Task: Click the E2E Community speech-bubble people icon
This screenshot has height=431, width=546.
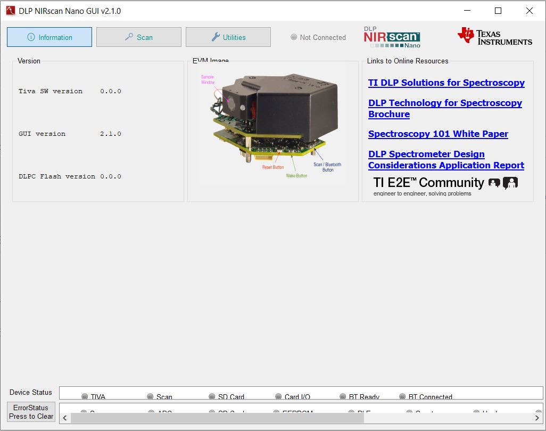Action: click(503, 182)
